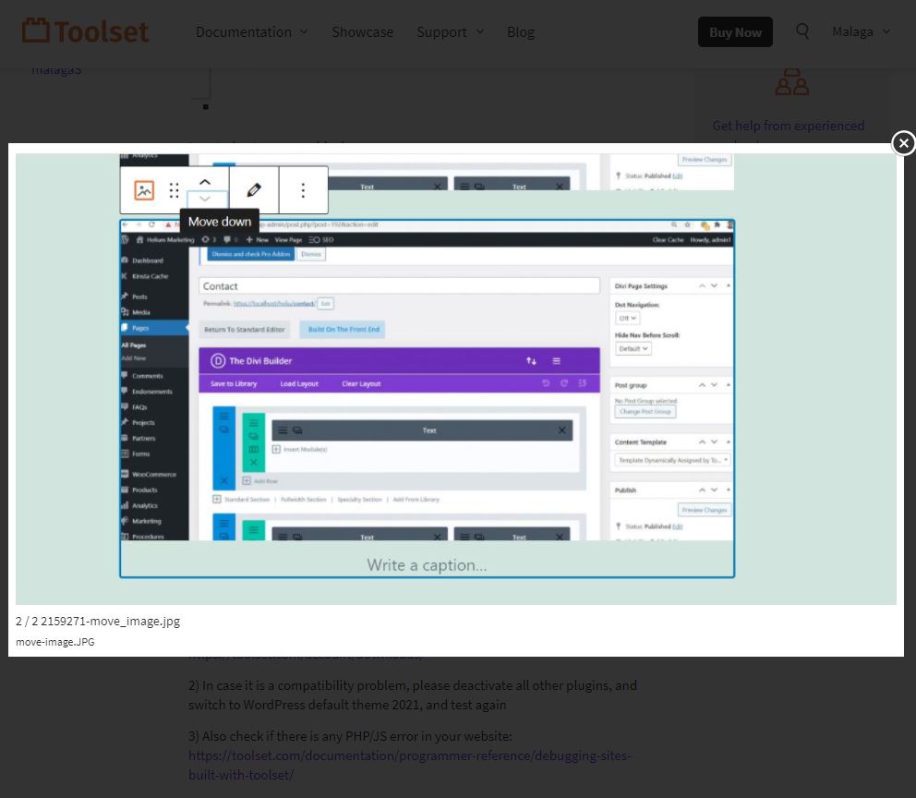Click 'Build On The Front End' in the pictured editor
The image size is (916, 798).
click(343, 330)
